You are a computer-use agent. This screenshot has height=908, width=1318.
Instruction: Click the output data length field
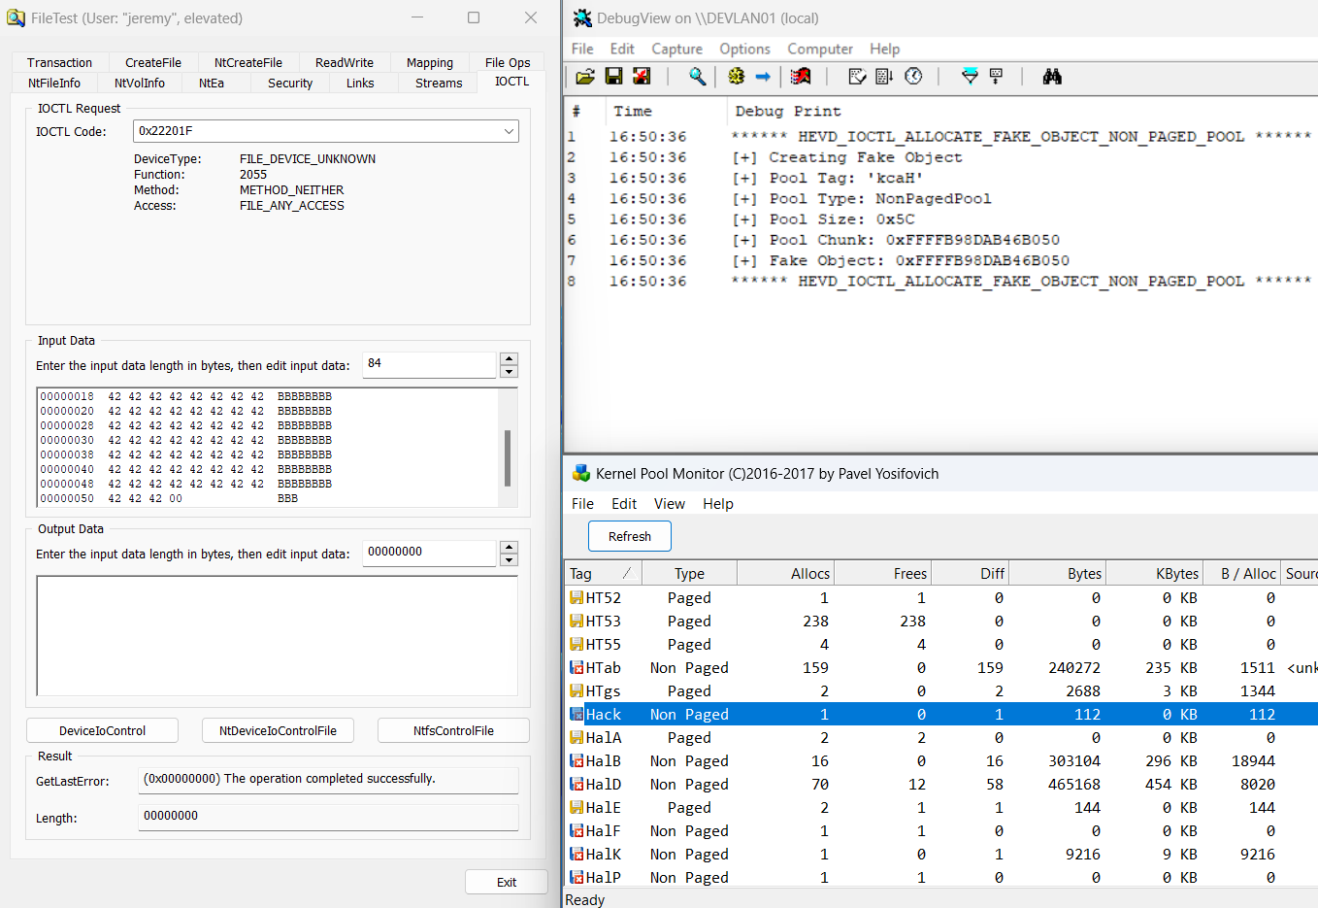tap(429, 553)
